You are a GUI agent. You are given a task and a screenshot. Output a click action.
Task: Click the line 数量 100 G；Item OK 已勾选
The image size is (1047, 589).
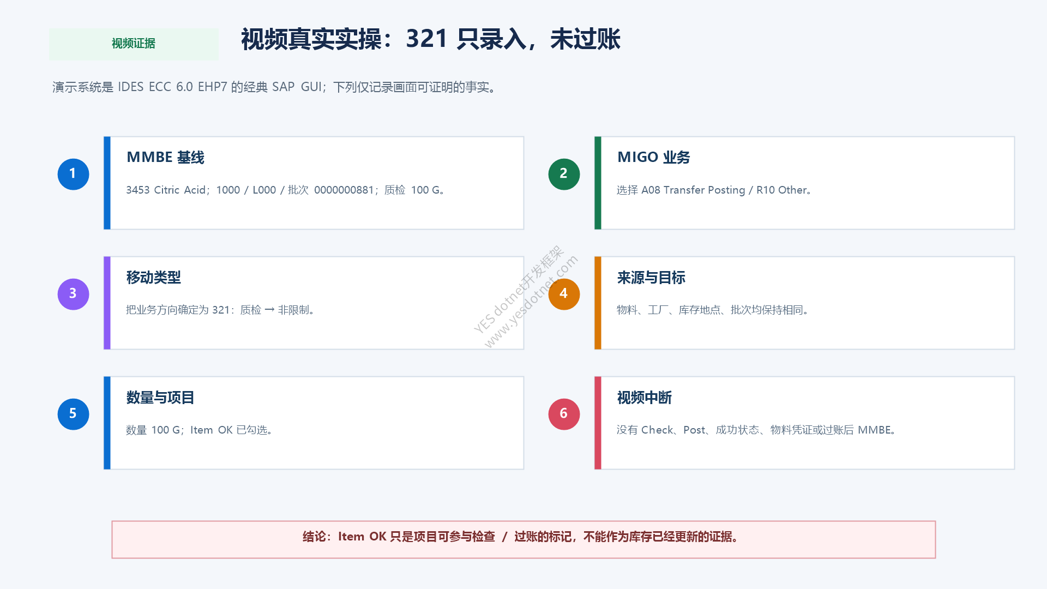[200, 430]
